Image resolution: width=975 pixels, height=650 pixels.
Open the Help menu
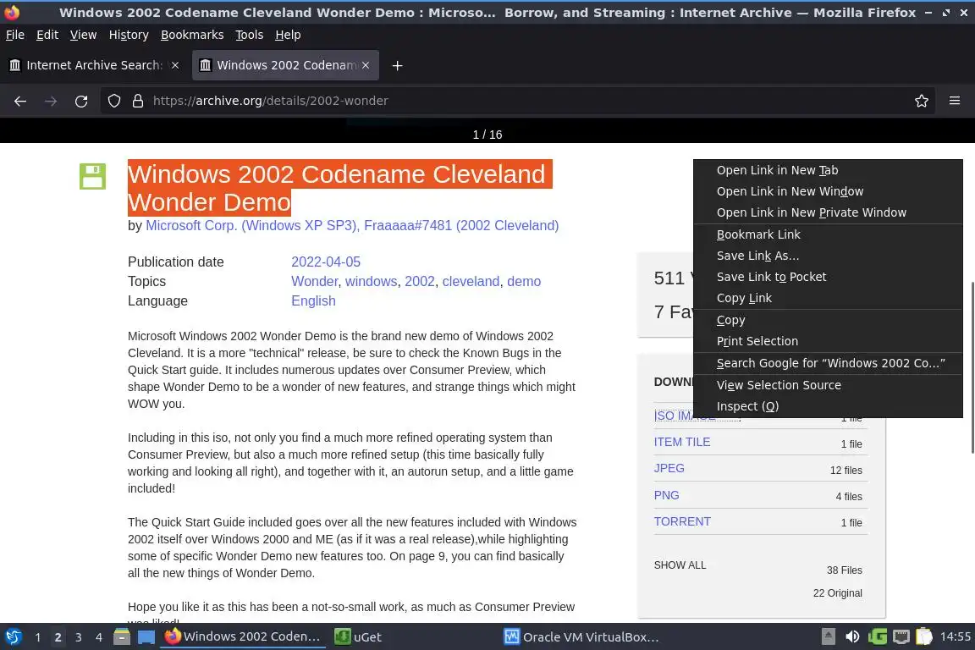288,35
